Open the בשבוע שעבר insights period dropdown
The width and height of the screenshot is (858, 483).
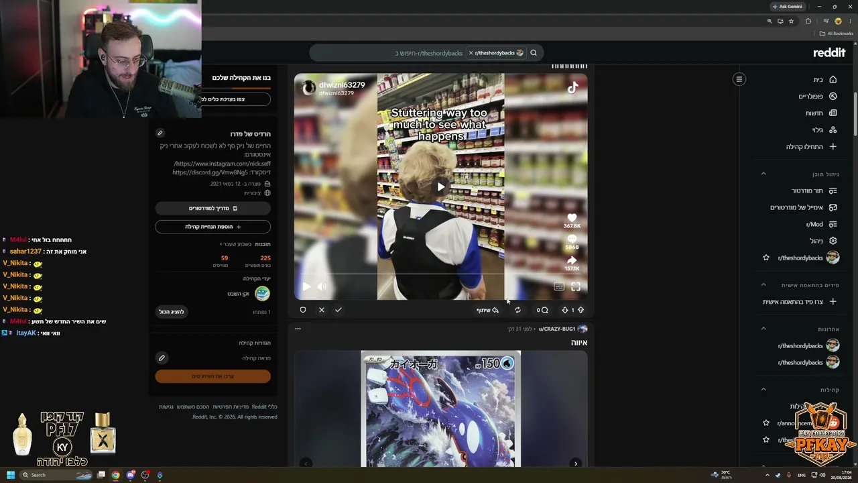(x=235, y=244)
